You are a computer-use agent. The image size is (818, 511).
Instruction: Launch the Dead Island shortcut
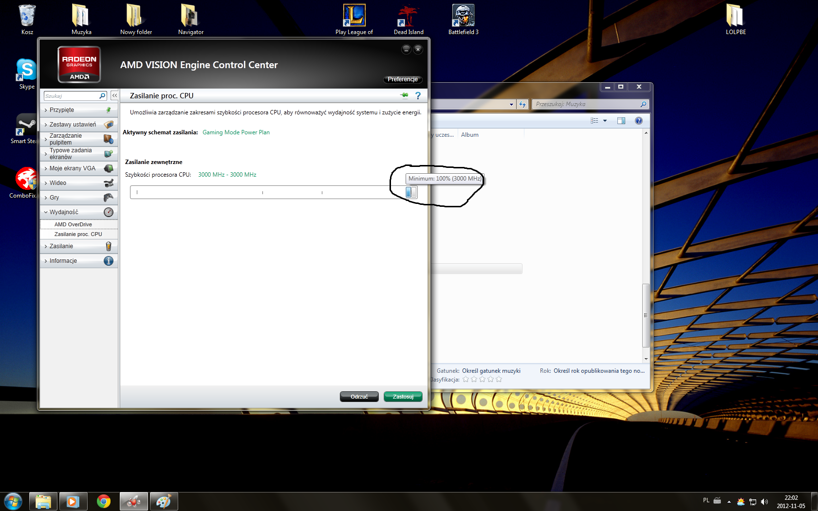point(409,19)
